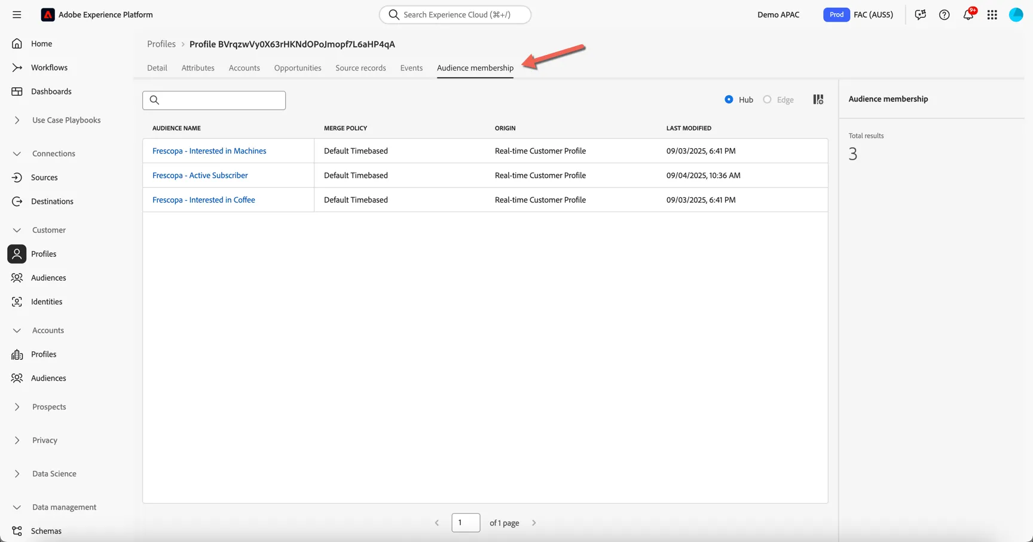
Task: Open Frescopa - Active Subscriber audience
Action: [x=200, y=176]
